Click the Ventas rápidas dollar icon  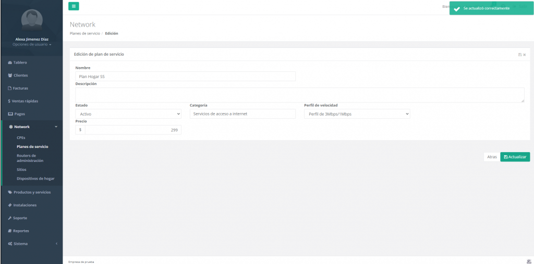pos(9,102)
